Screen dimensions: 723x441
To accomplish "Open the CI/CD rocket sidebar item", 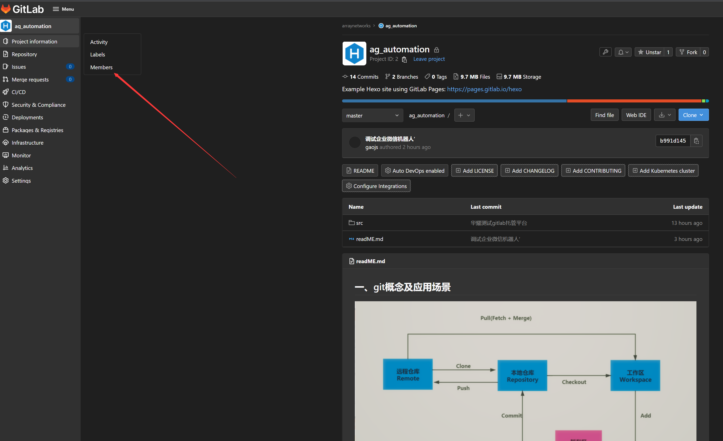I will click(x=18, y=92).
